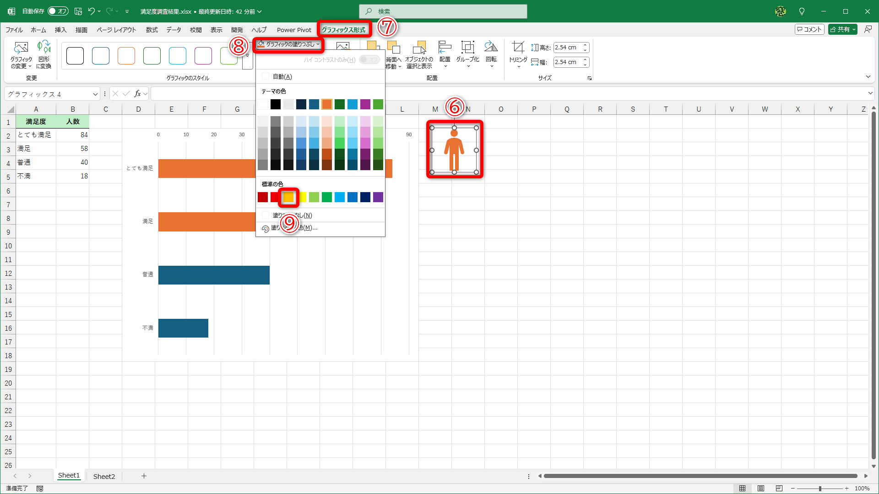Select the Automatic (自動) fill option

point(282,76)
